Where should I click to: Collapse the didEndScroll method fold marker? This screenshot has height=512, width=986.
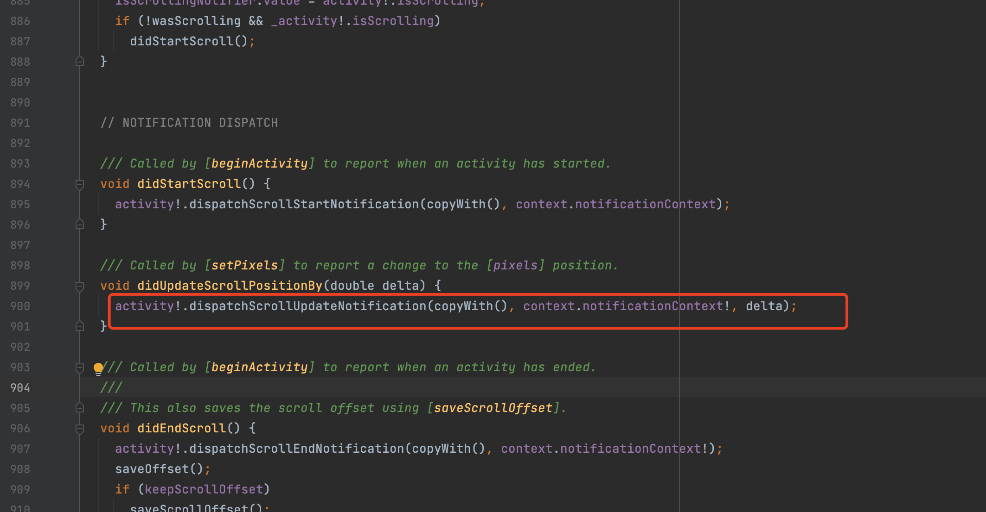coord(79,428)
